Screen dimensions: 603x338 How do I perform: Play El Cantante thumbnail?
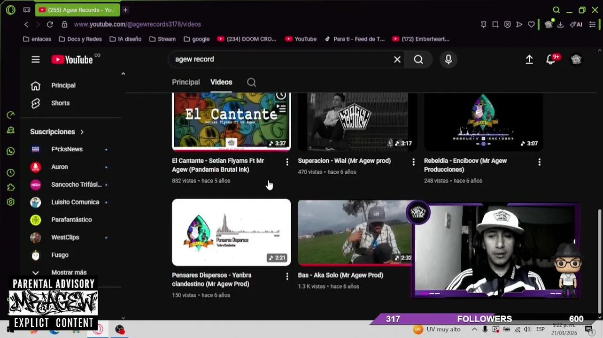[232, 122]
